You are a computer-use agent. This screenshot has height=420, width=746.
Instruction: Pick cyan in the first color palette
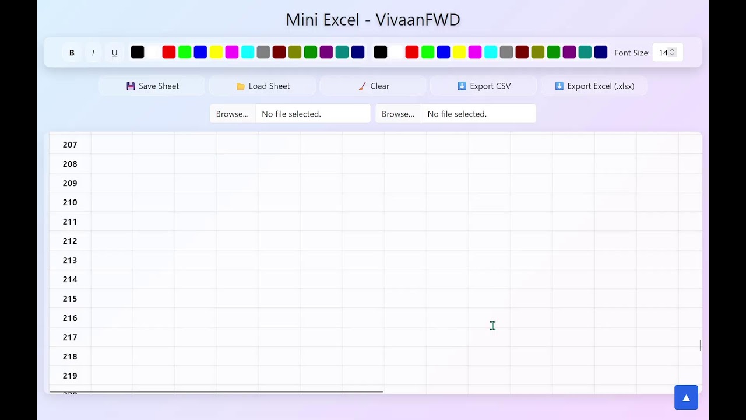248,52
